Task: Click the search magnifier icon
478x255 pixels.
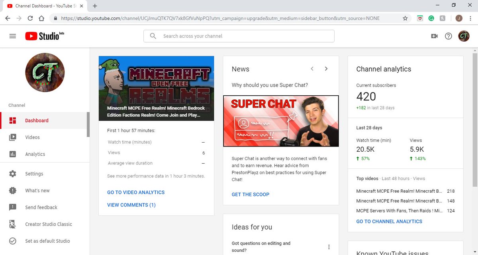Action: [153, 36]
